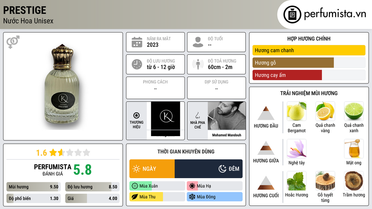The image size is (372, 209).
Task: Click the unisex gender symbol icon
Action: click(x=13, y=42)
